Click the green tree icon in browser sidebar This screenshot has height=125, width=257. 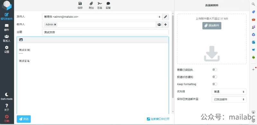click(x=253, y=57)
